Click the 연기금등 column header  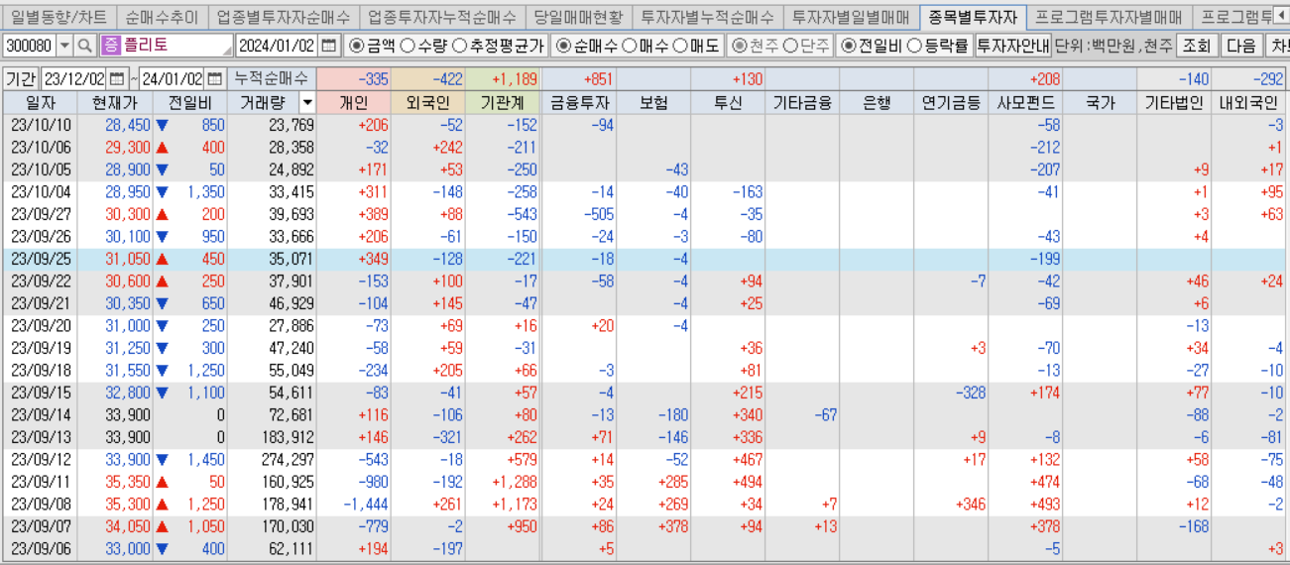[951, 102]
